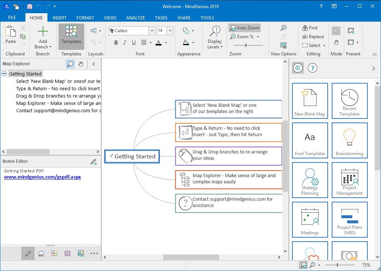Click the ribbon Zoom slider handle
The image size is (381, 271).
click(x=246, y=45)
